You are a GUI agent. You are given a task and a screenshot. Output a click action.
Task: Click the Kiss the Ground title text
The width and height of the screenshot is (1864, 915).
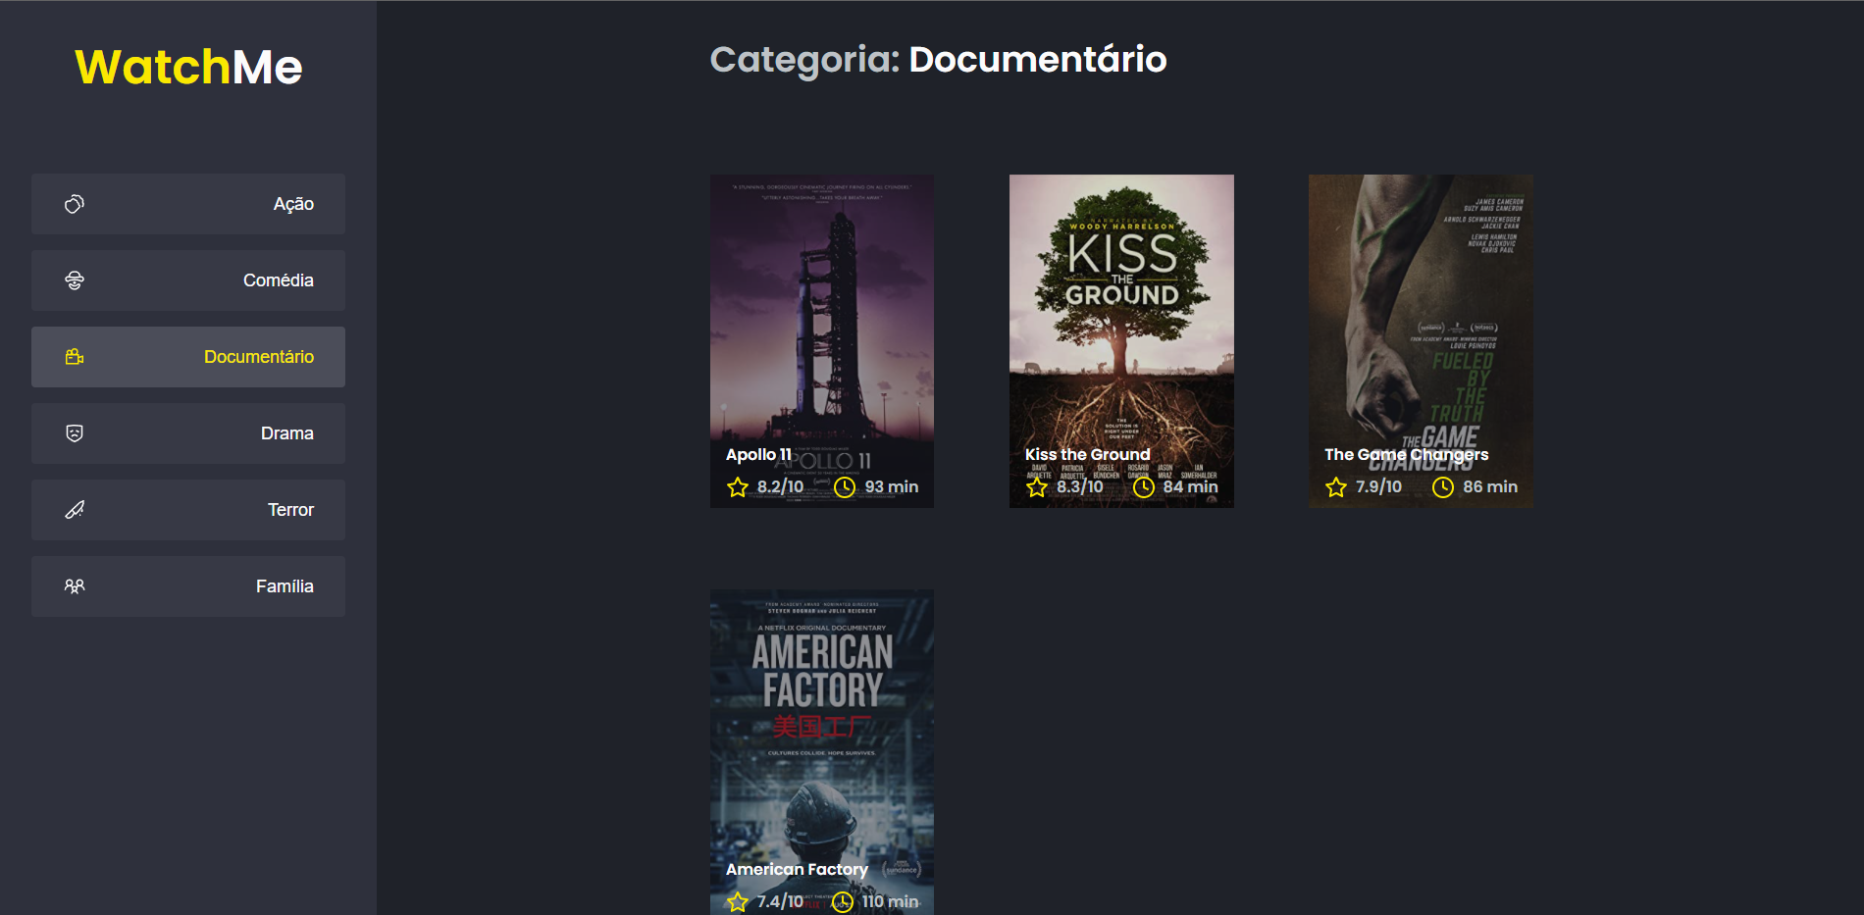pos(1087,454)
